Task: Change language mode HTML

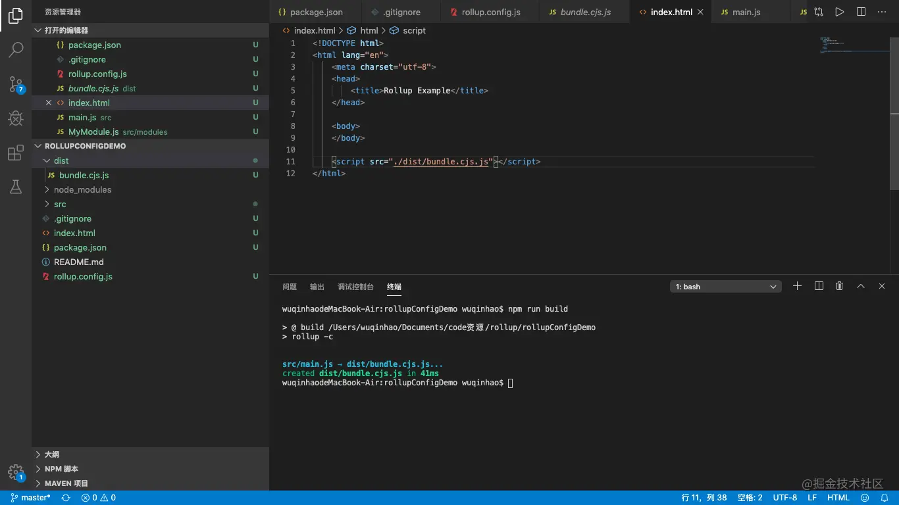Action: pyautogui.click(x=838, y=498)
